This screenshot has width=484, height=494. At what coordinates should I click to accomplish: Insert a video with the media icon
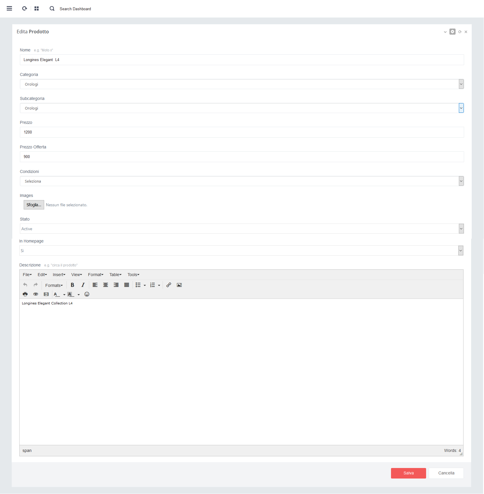[46, 294]
